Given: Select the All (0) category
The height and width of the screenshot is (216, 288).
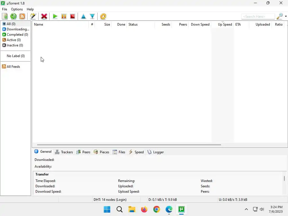Looking at the screenshot, I should click(x=15, y=24).
